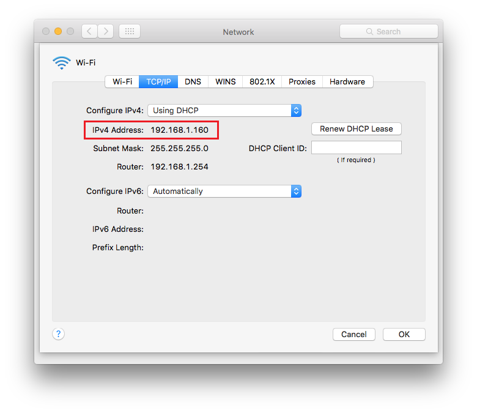Screen dimensions: 477x413
Task: Open the Show All grid icon
Action: click(129, 31)
